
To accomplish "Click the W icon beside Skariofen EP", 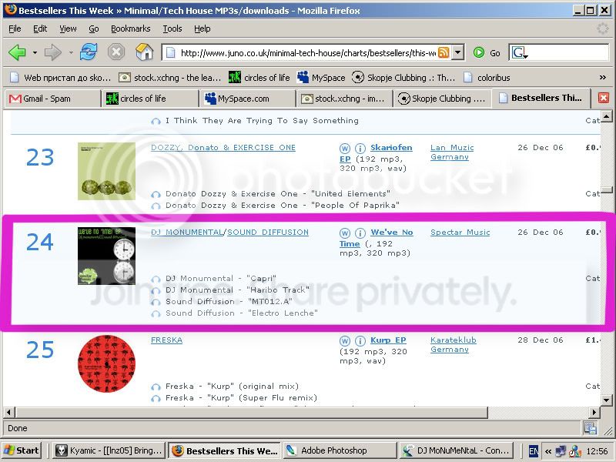I will 345,148.
